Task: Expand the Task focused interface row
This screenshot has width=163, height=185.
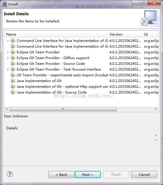Action: (8, 69)
